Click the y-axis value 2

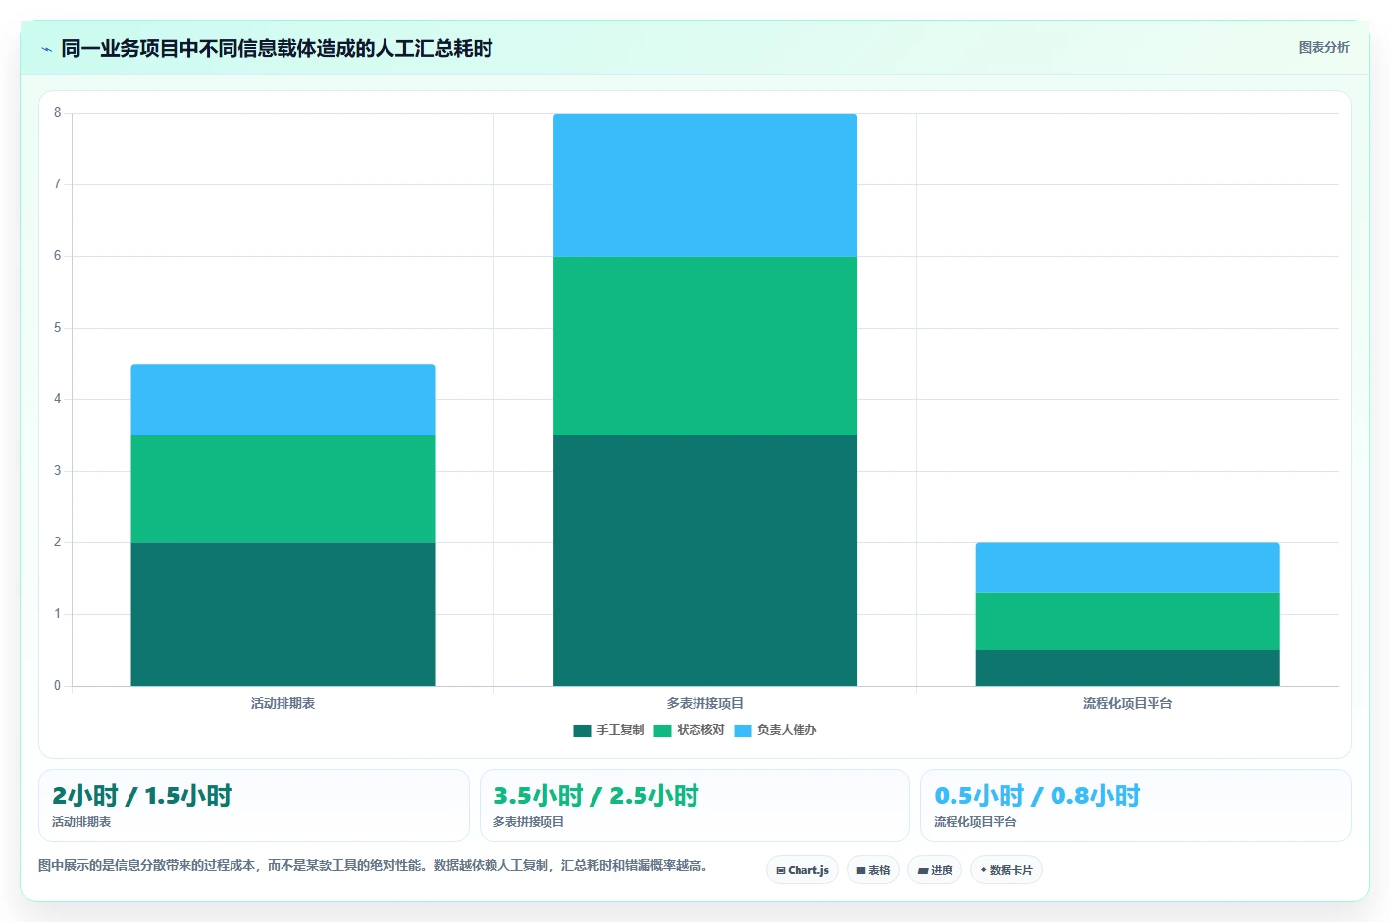coord(57,542)
